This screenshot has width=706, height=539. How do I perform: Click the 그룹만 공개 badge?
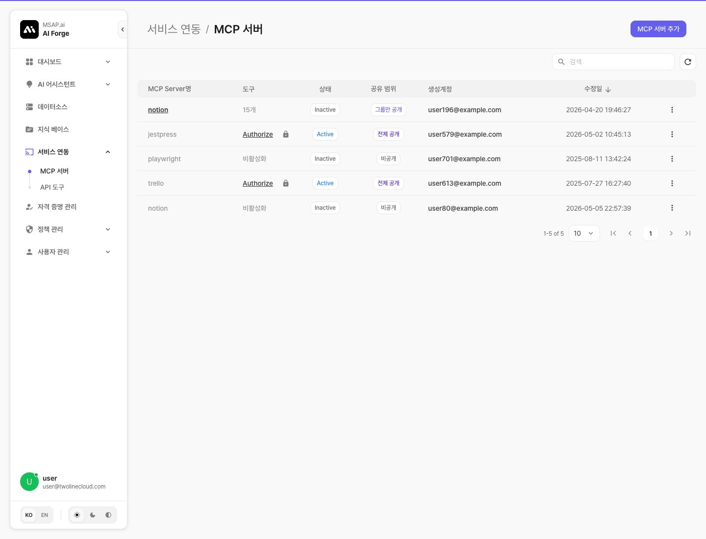(x=388, y=110)
